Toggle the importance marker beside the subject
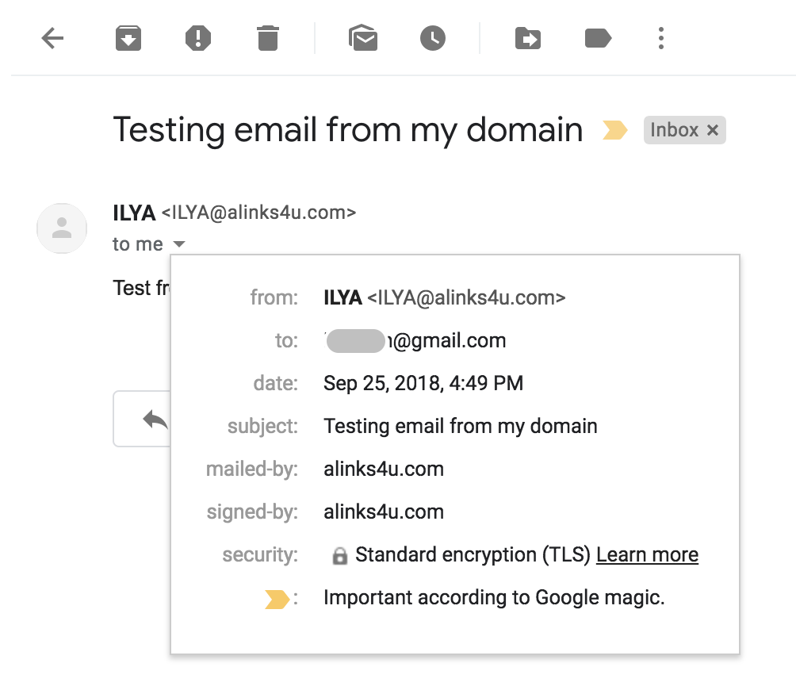 pyautogui.click(x=614, y=130)
